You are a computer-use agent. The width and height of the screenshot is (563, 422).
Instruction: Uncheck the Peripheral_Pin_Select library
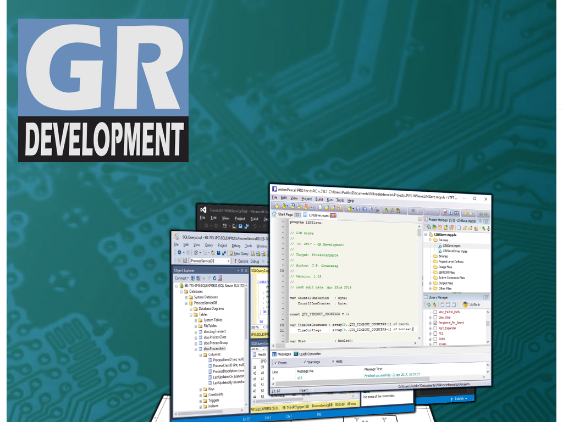[x=435, y=323]
